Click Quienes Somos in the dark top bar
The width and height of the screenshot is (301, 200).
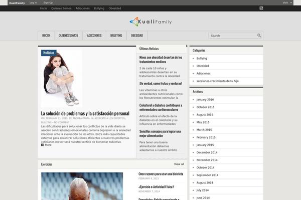coord(61,8)
